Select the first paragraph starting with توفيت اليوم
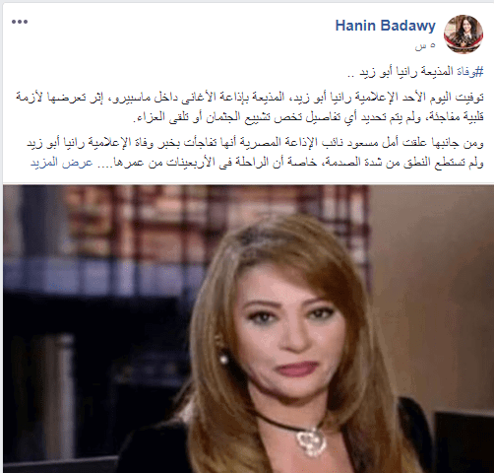The width and height of the screenshot is (494, 473). pos(250,107)
